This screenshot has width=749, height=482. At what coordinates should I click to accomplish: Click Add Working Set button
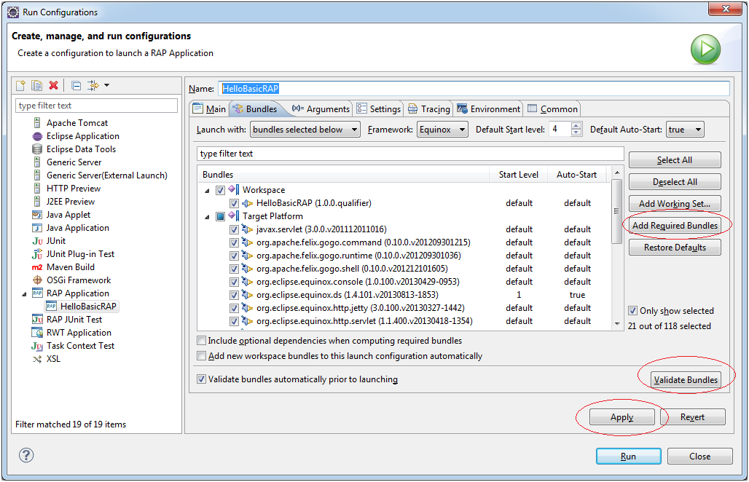pyautogui.click(x=675, y=204)
